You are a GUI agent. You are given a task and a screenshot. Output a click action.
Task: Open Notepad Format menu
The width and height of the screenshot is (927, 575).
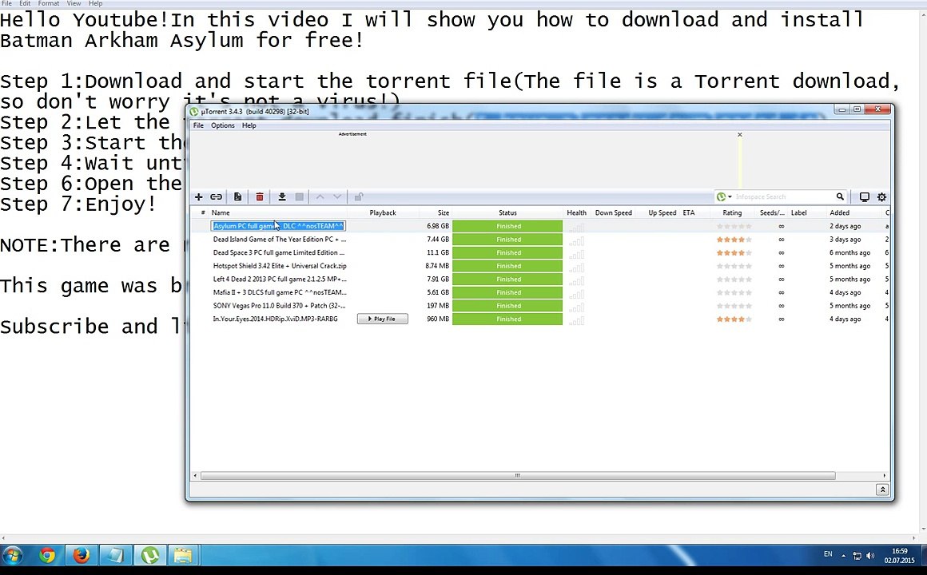click(x=49, y=3)
